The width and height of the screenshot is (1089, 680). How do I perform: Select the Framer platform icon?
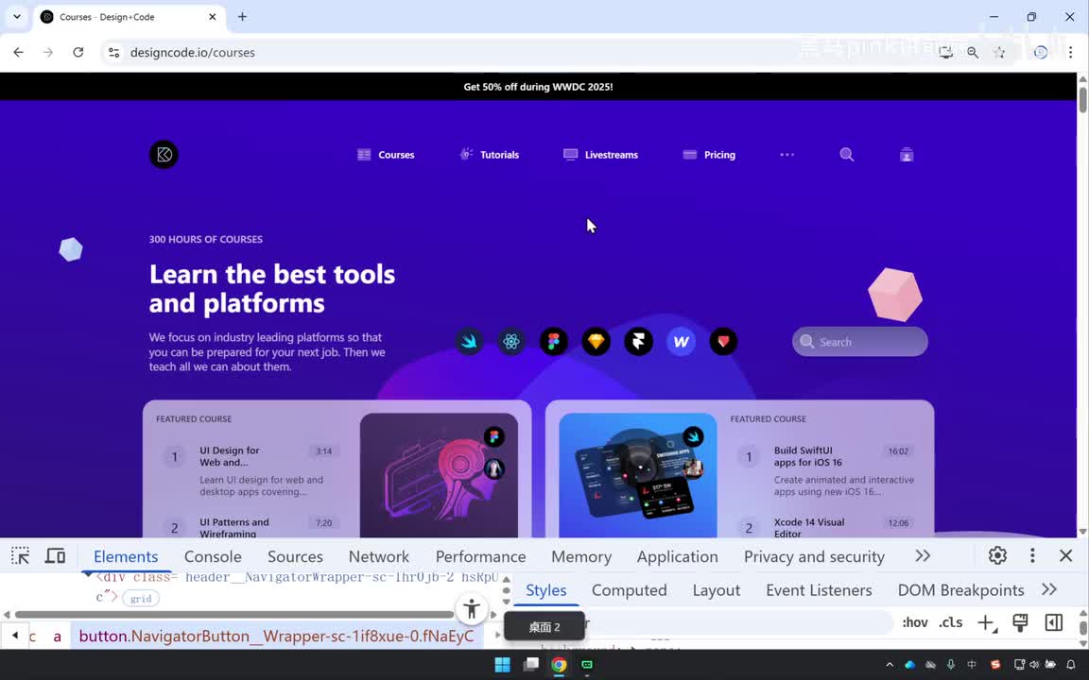coord(638,341)
